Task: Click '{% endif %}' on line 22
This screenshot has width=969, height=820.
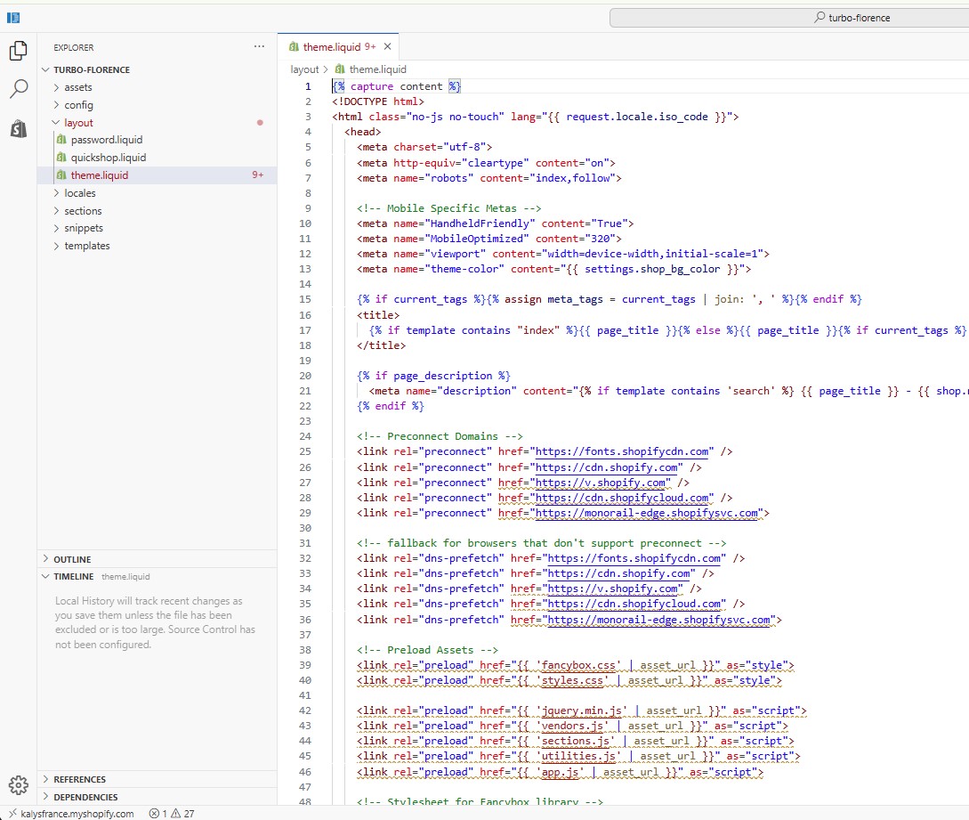Action: tap(391, 406)
